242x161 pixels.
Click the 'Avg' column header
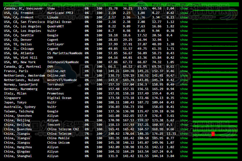[x=126, y=4]
